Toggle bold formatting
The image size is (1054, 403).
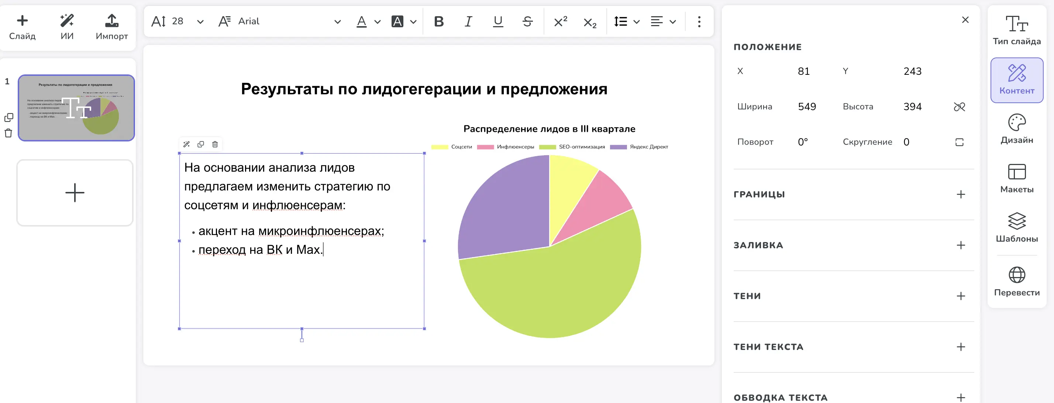click(x=439, y=22)
